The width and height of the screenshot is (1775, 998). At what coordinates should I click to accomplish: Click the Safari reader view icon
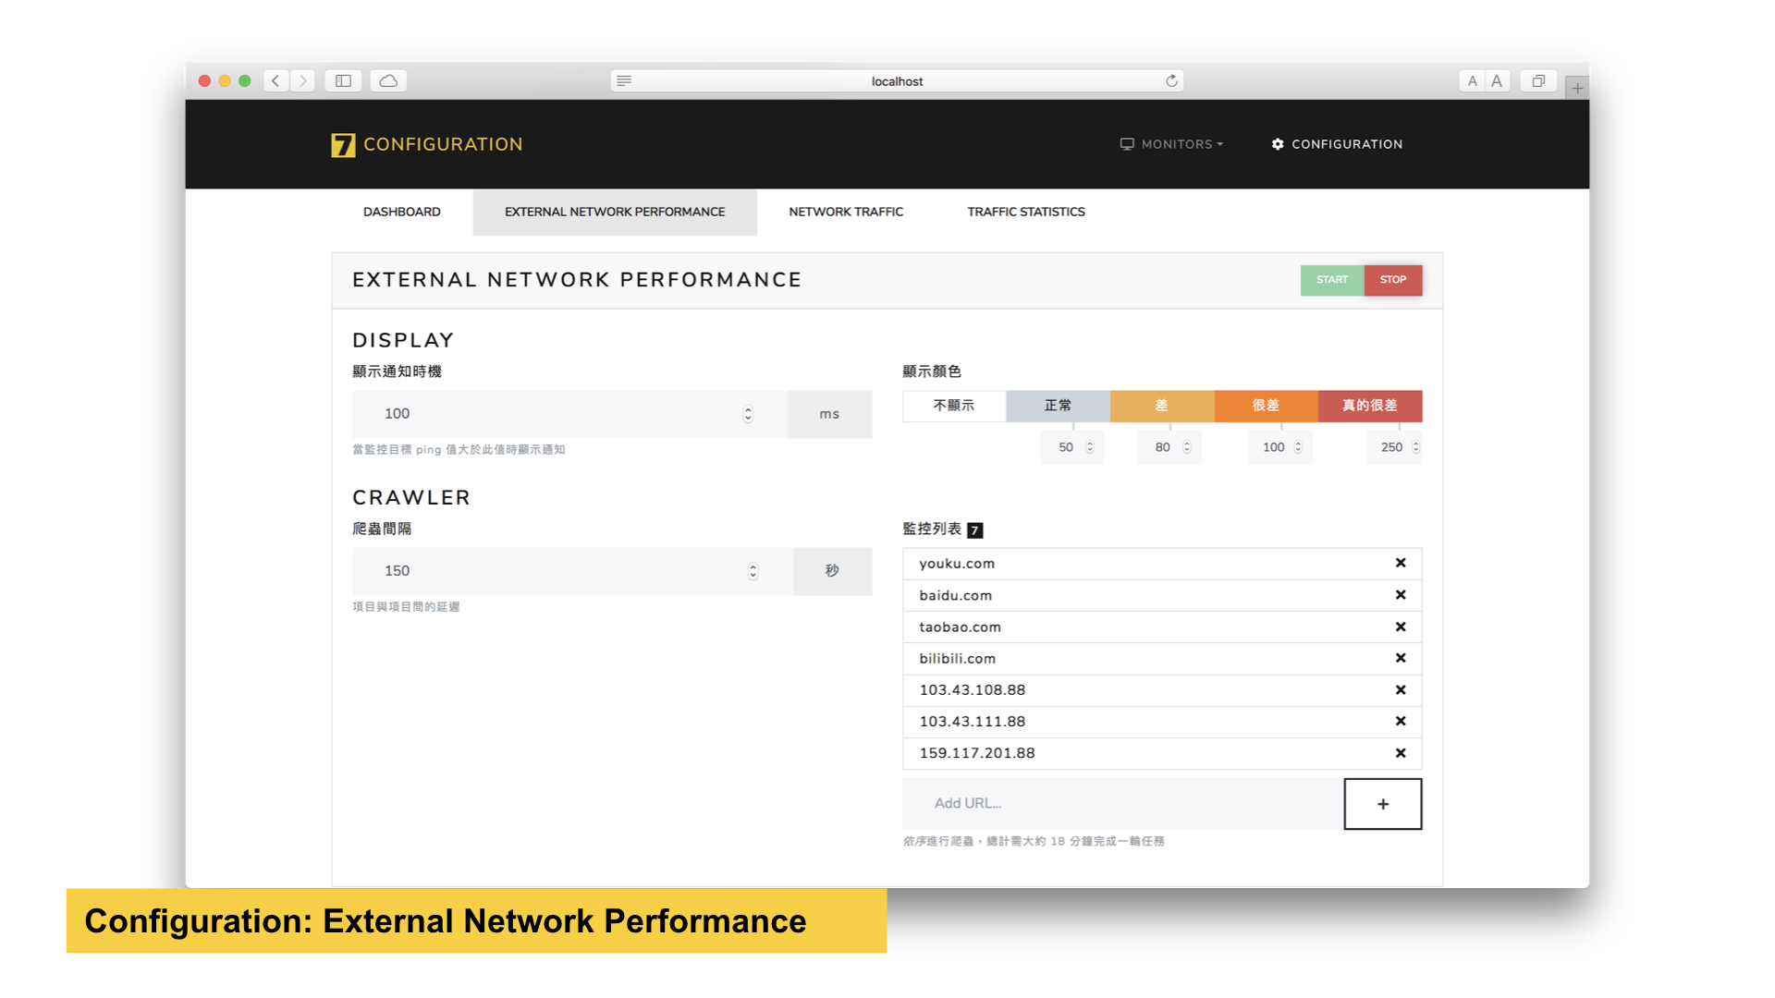click(x=624, y=81)
